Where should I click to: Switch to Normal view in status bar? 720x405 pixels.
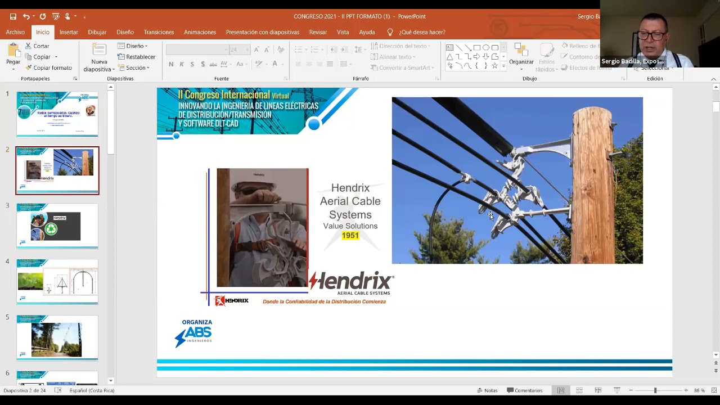pos(561,390)
